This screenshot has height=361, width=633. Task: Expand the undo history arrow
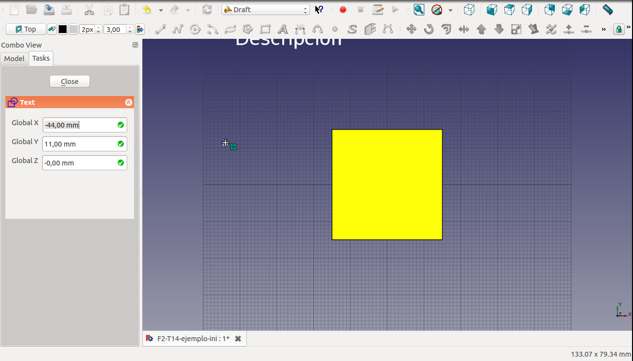coord(161,10)
